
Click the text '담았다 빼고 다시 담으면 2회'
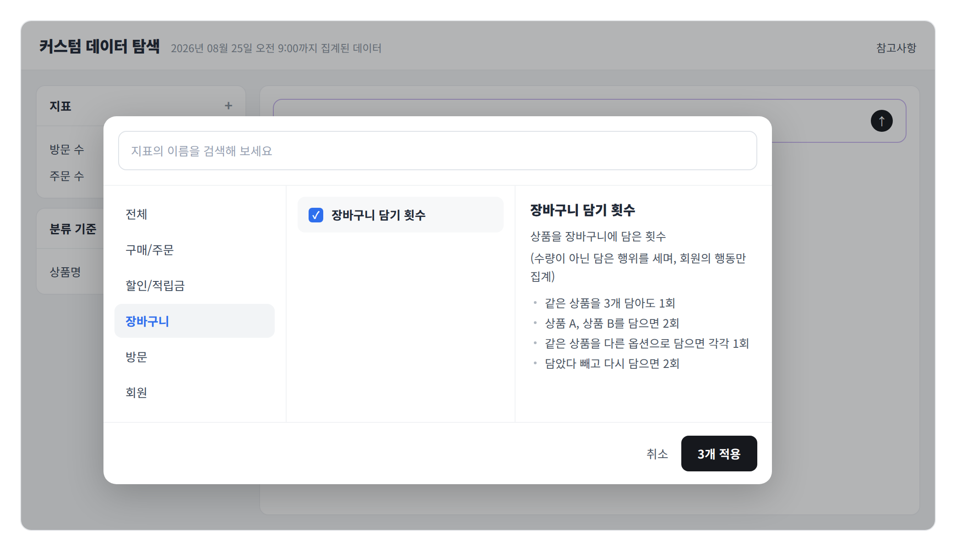tap(612, 363)
